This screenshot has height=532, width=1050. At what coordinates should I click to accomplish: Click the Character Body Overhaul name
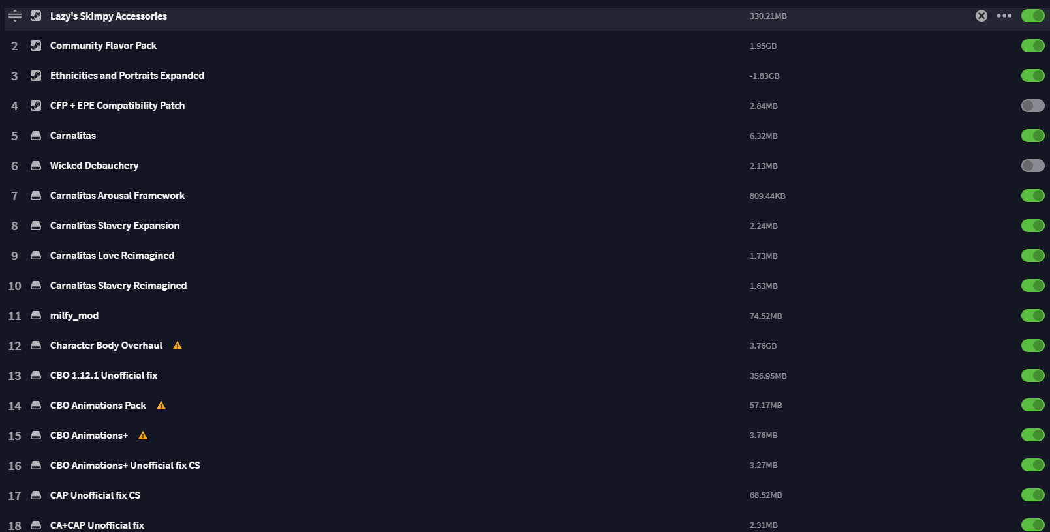point(106,346)
